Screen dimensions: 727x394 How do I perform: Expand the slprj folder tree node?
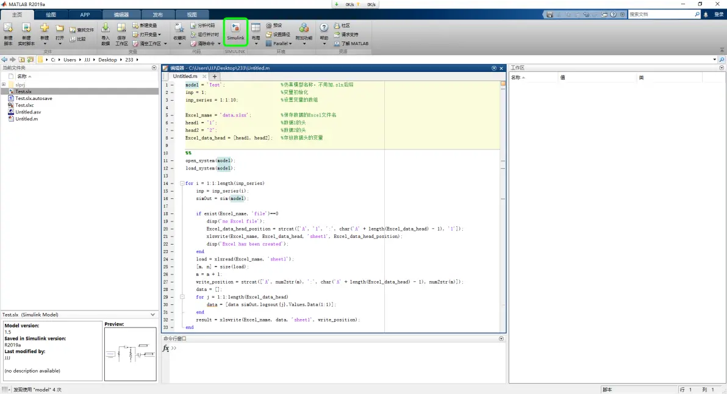coord(4,84)
